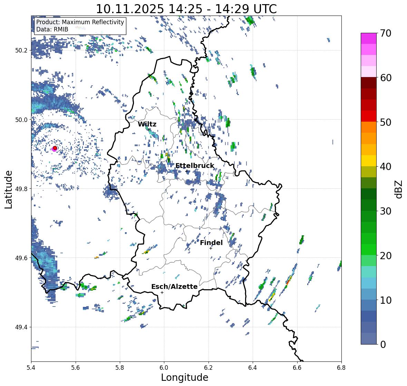
Task: Click the dBZ colorbar label
Action: (399, 189)
